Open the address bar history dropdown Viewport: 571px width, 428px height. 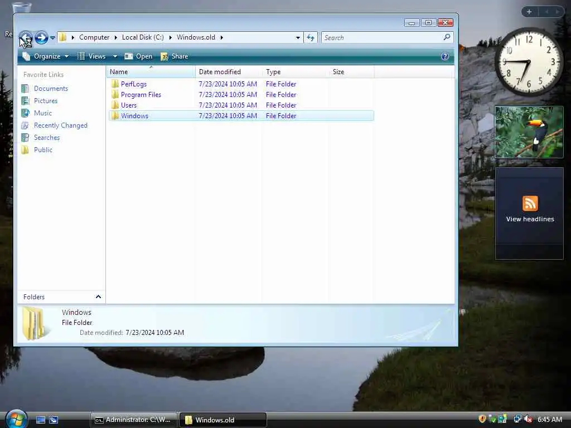pos(298,37)
